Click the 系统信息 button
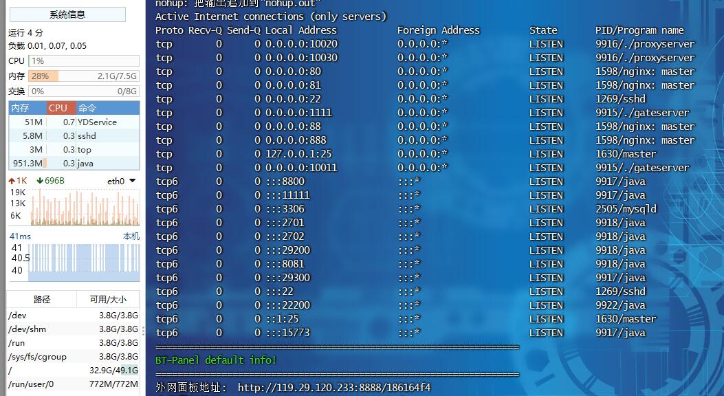The height and width of the screenshot is (396, 724). click(x=67, y=14)
